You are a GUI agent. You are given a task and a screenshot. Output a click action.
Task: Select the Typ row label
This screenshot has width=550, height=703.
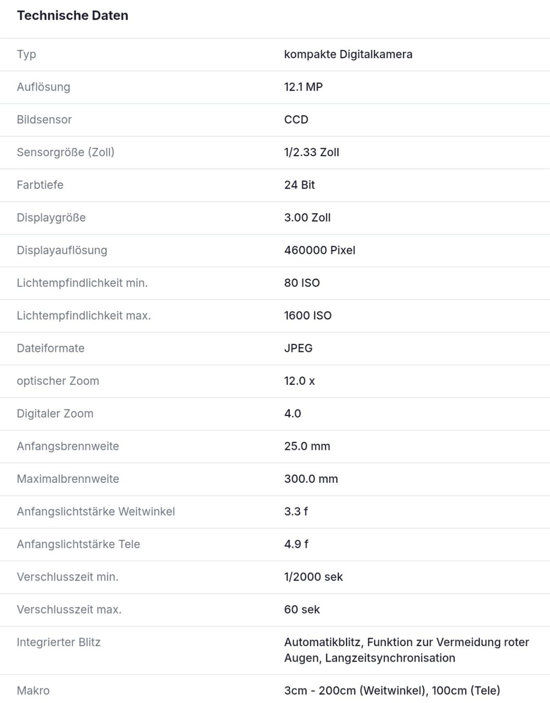tap(27, 55)
